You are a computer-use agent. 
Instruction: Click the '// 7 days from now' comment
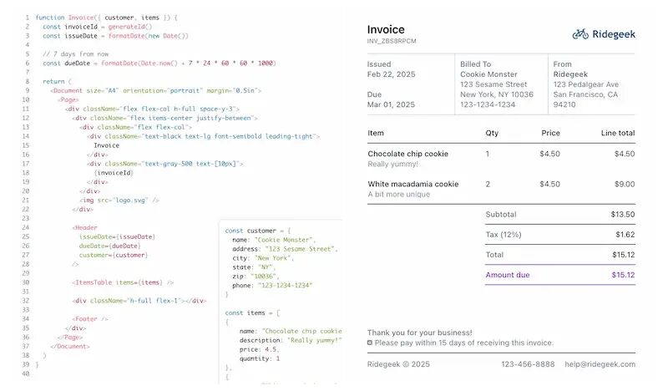[x=75, y=54]
